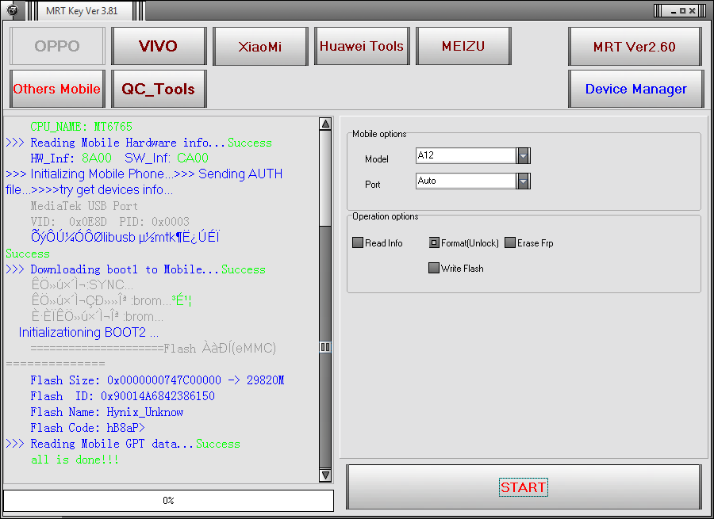Screen dimensions: 714x519
Task: Click log line 'Flash Code: hB8aP>'
Action: point(87,428)
